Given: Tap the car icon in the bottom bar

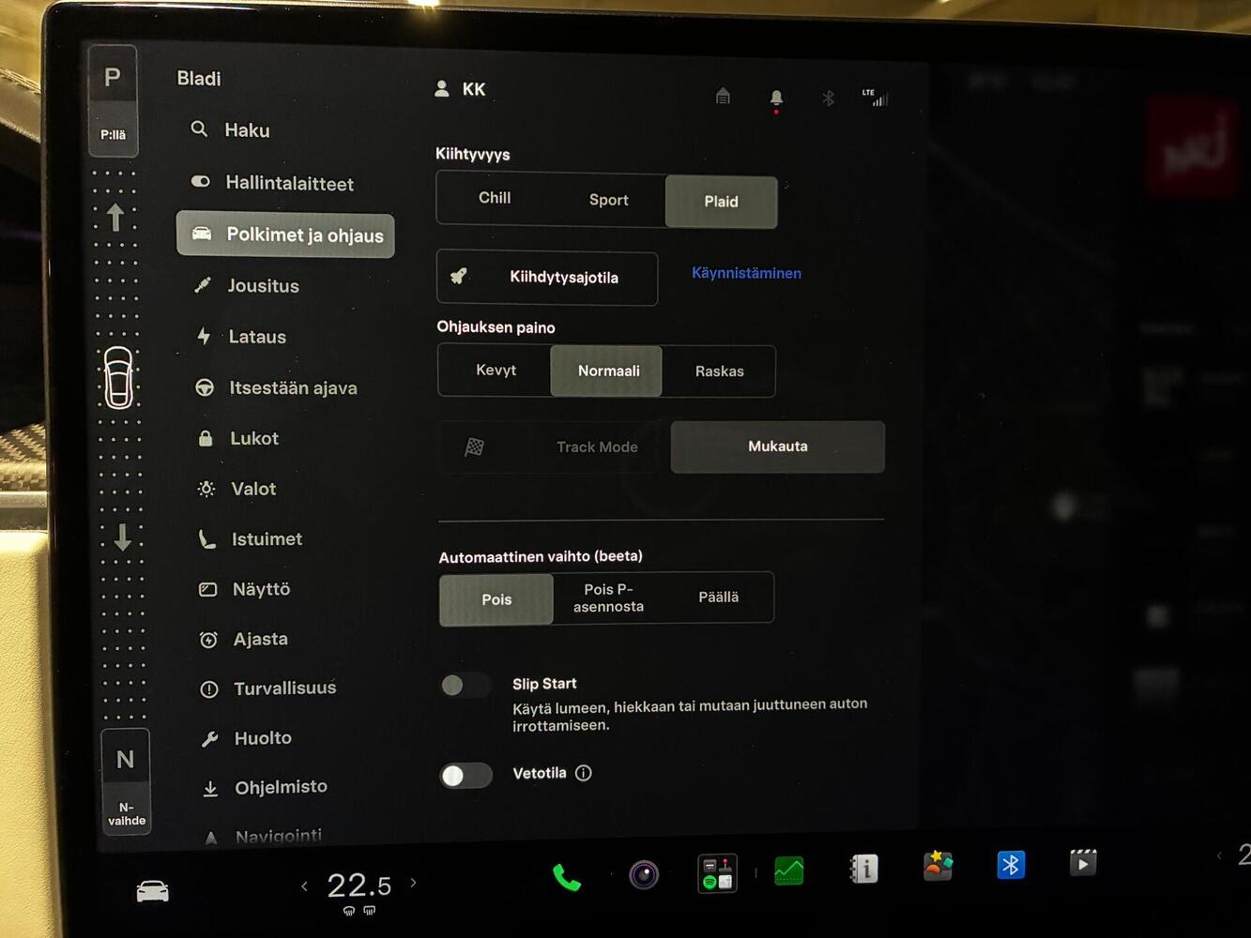Looking at the screenshot, I should 152,891.
